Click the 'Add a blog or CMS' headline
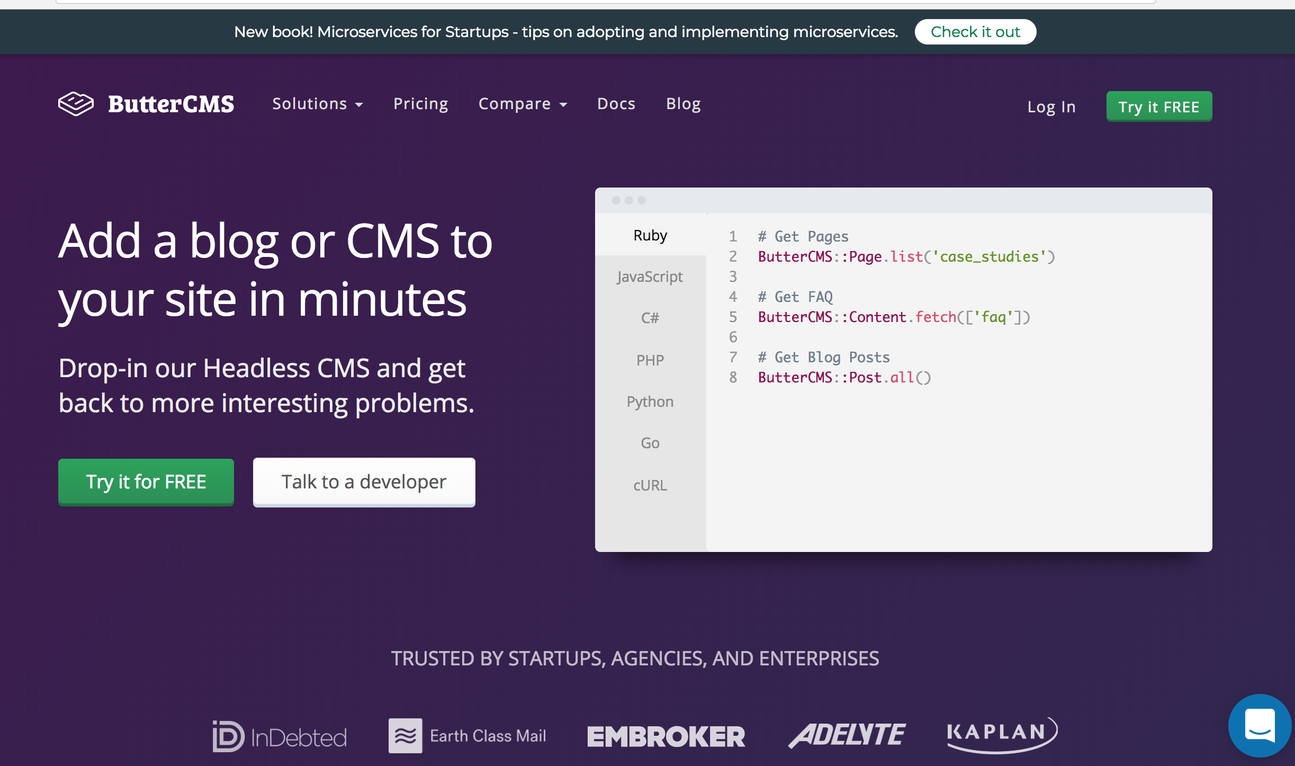This screenshot has height=766, width=1295. click(275, 270)
